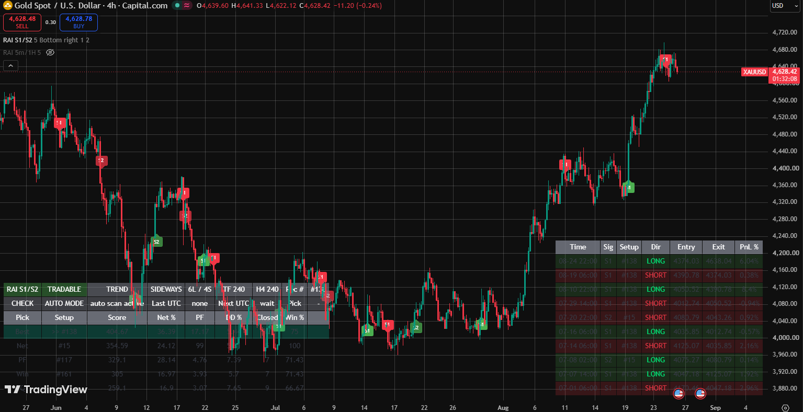Click the red S2 marker near June 8

pos(101,162)
